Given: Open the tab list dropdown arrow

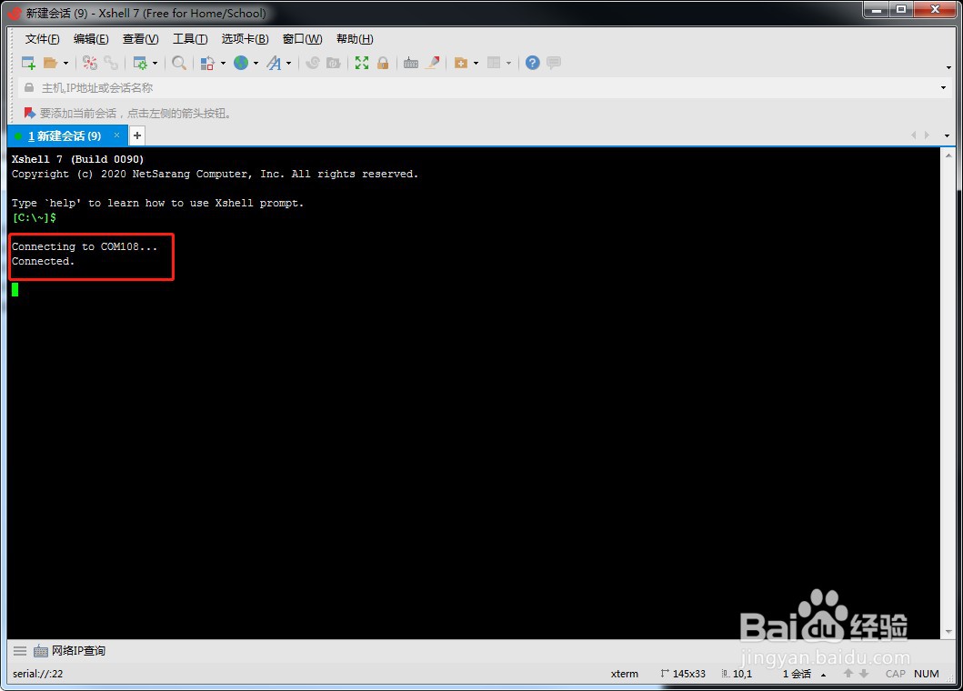Looking at the screenshot, I should (947, 135).
